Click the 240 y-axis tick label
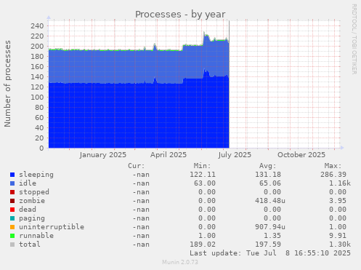Image resolution: width=361 pixels, height=270 pixels. coord(37,26)
